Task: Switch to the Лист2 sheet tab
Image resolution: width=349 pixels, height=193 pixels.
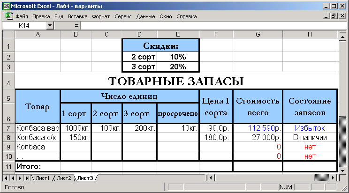Action: (64, 178)
